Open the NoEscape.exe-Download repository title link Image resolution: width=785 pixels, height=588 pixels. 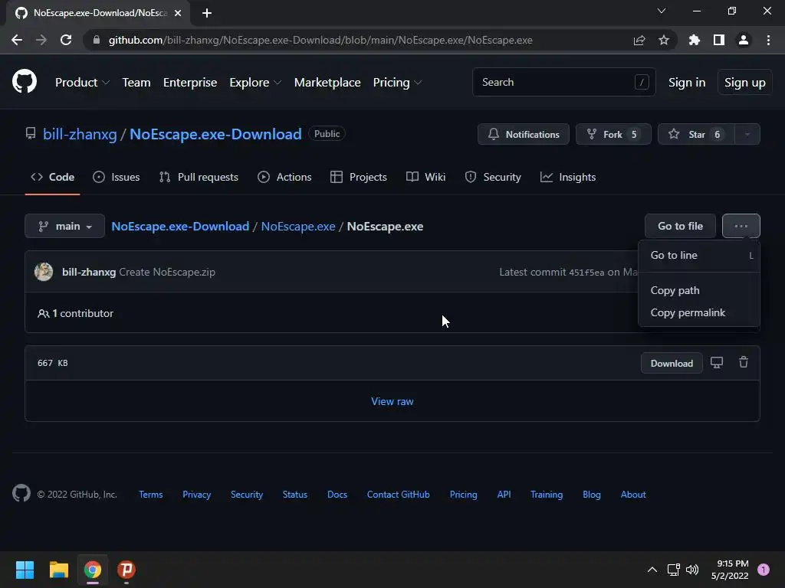tap(215, 134)
